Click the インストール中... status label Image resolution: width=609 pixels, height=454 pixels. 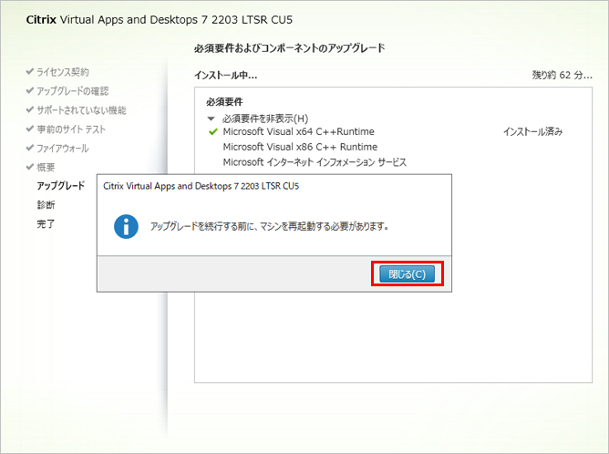click(226, 75)
